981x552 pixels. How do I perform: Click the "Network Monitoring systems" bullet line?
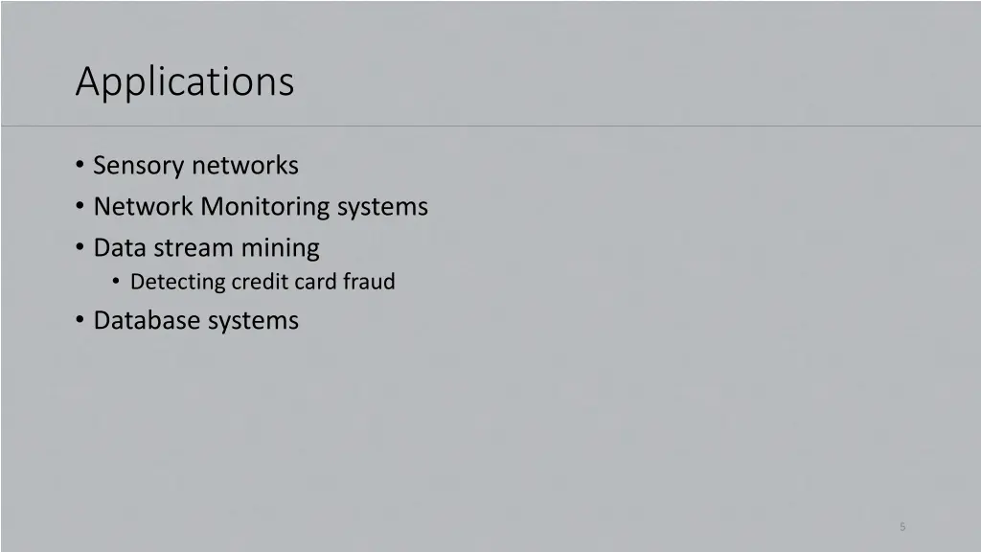click(261, 207)
